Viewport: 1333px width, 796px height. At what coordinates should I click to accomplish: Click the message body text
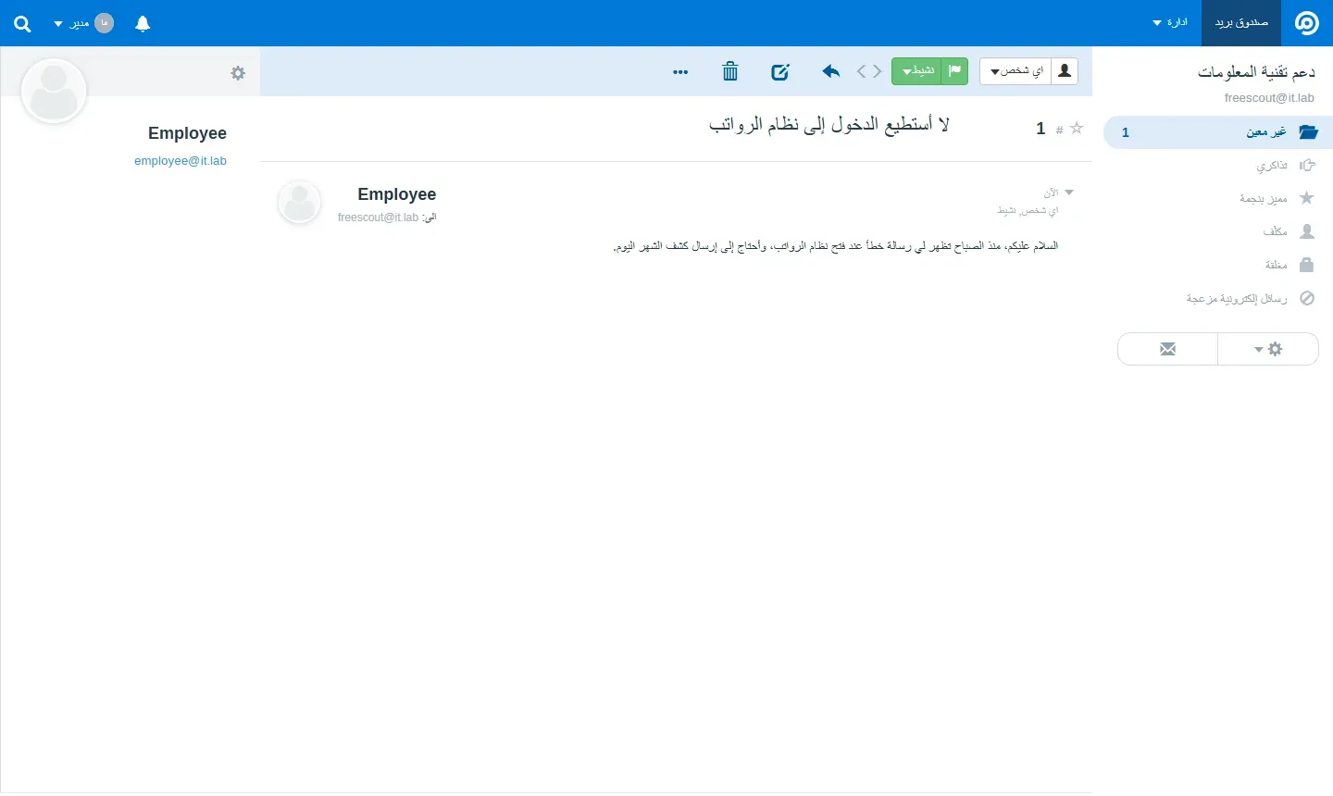[x=836, y=246]
